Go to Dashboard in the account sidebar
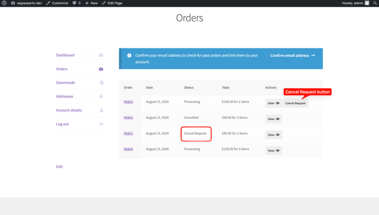The height and width of the screenshot is (215, 379). (65, 55)
